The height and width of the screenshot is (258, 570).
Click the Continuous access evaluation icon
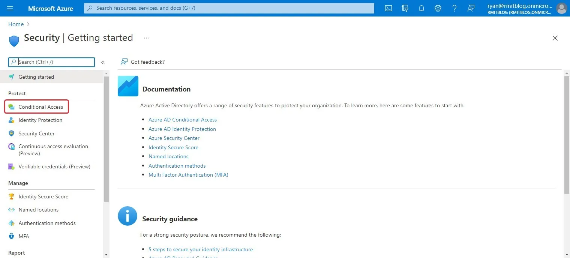click(12, 147)
